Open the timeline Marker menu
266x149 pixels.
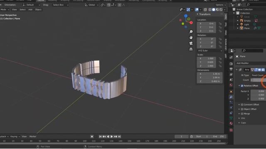pos(33,137)
